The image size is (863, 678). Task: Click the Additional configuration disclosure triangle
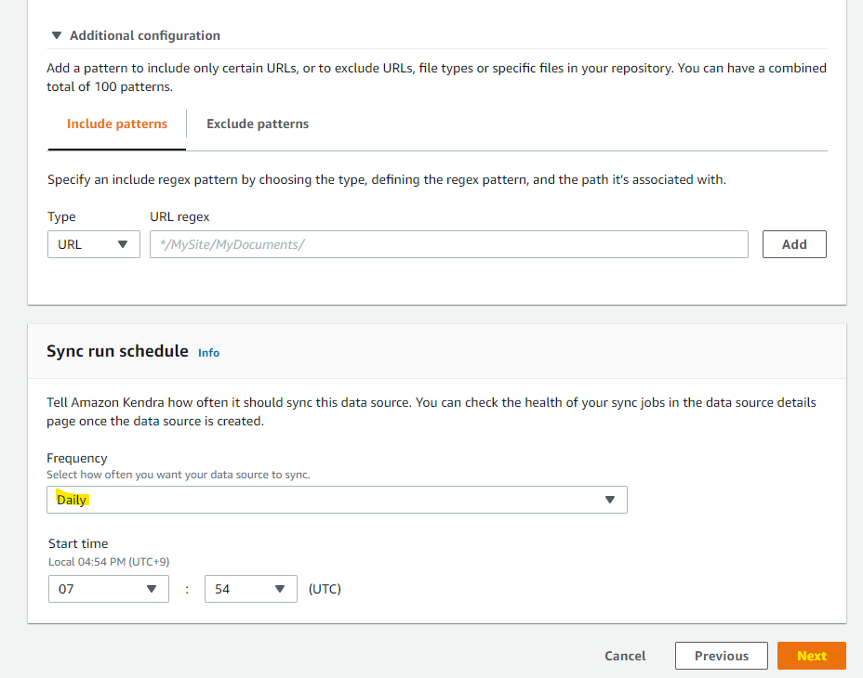click(x=57, y=34)
